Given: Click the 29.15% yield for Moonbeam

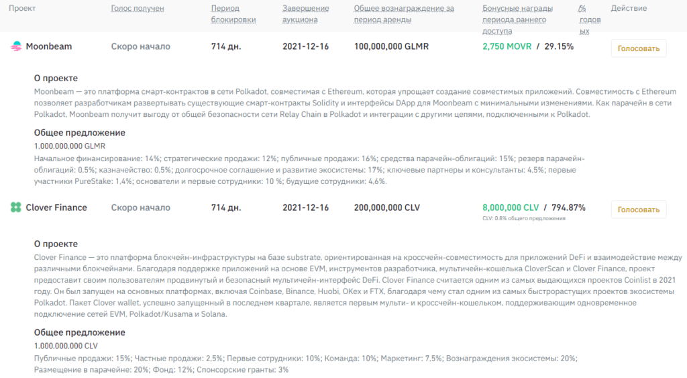Looking at the screenshot, I should coord(559,47).
